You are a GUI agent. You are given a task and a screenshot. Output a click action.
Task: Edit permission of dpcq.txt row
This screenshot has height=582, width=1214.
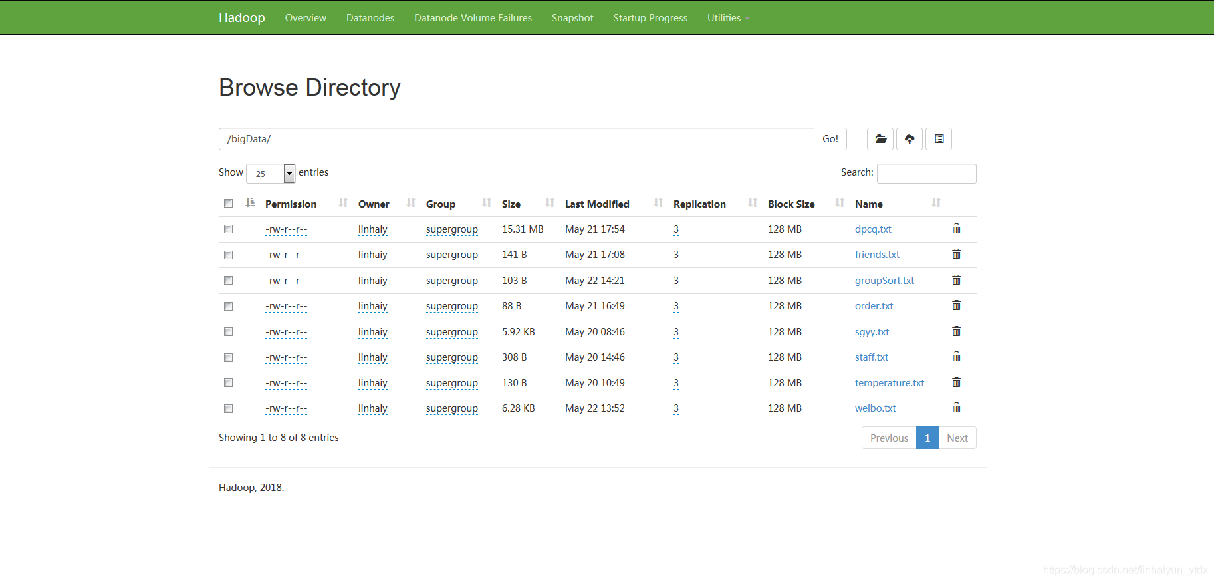286,229
